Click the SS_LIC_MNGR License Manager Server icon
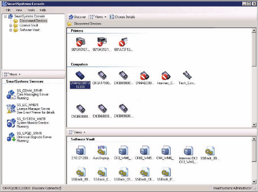 [11, 109]
